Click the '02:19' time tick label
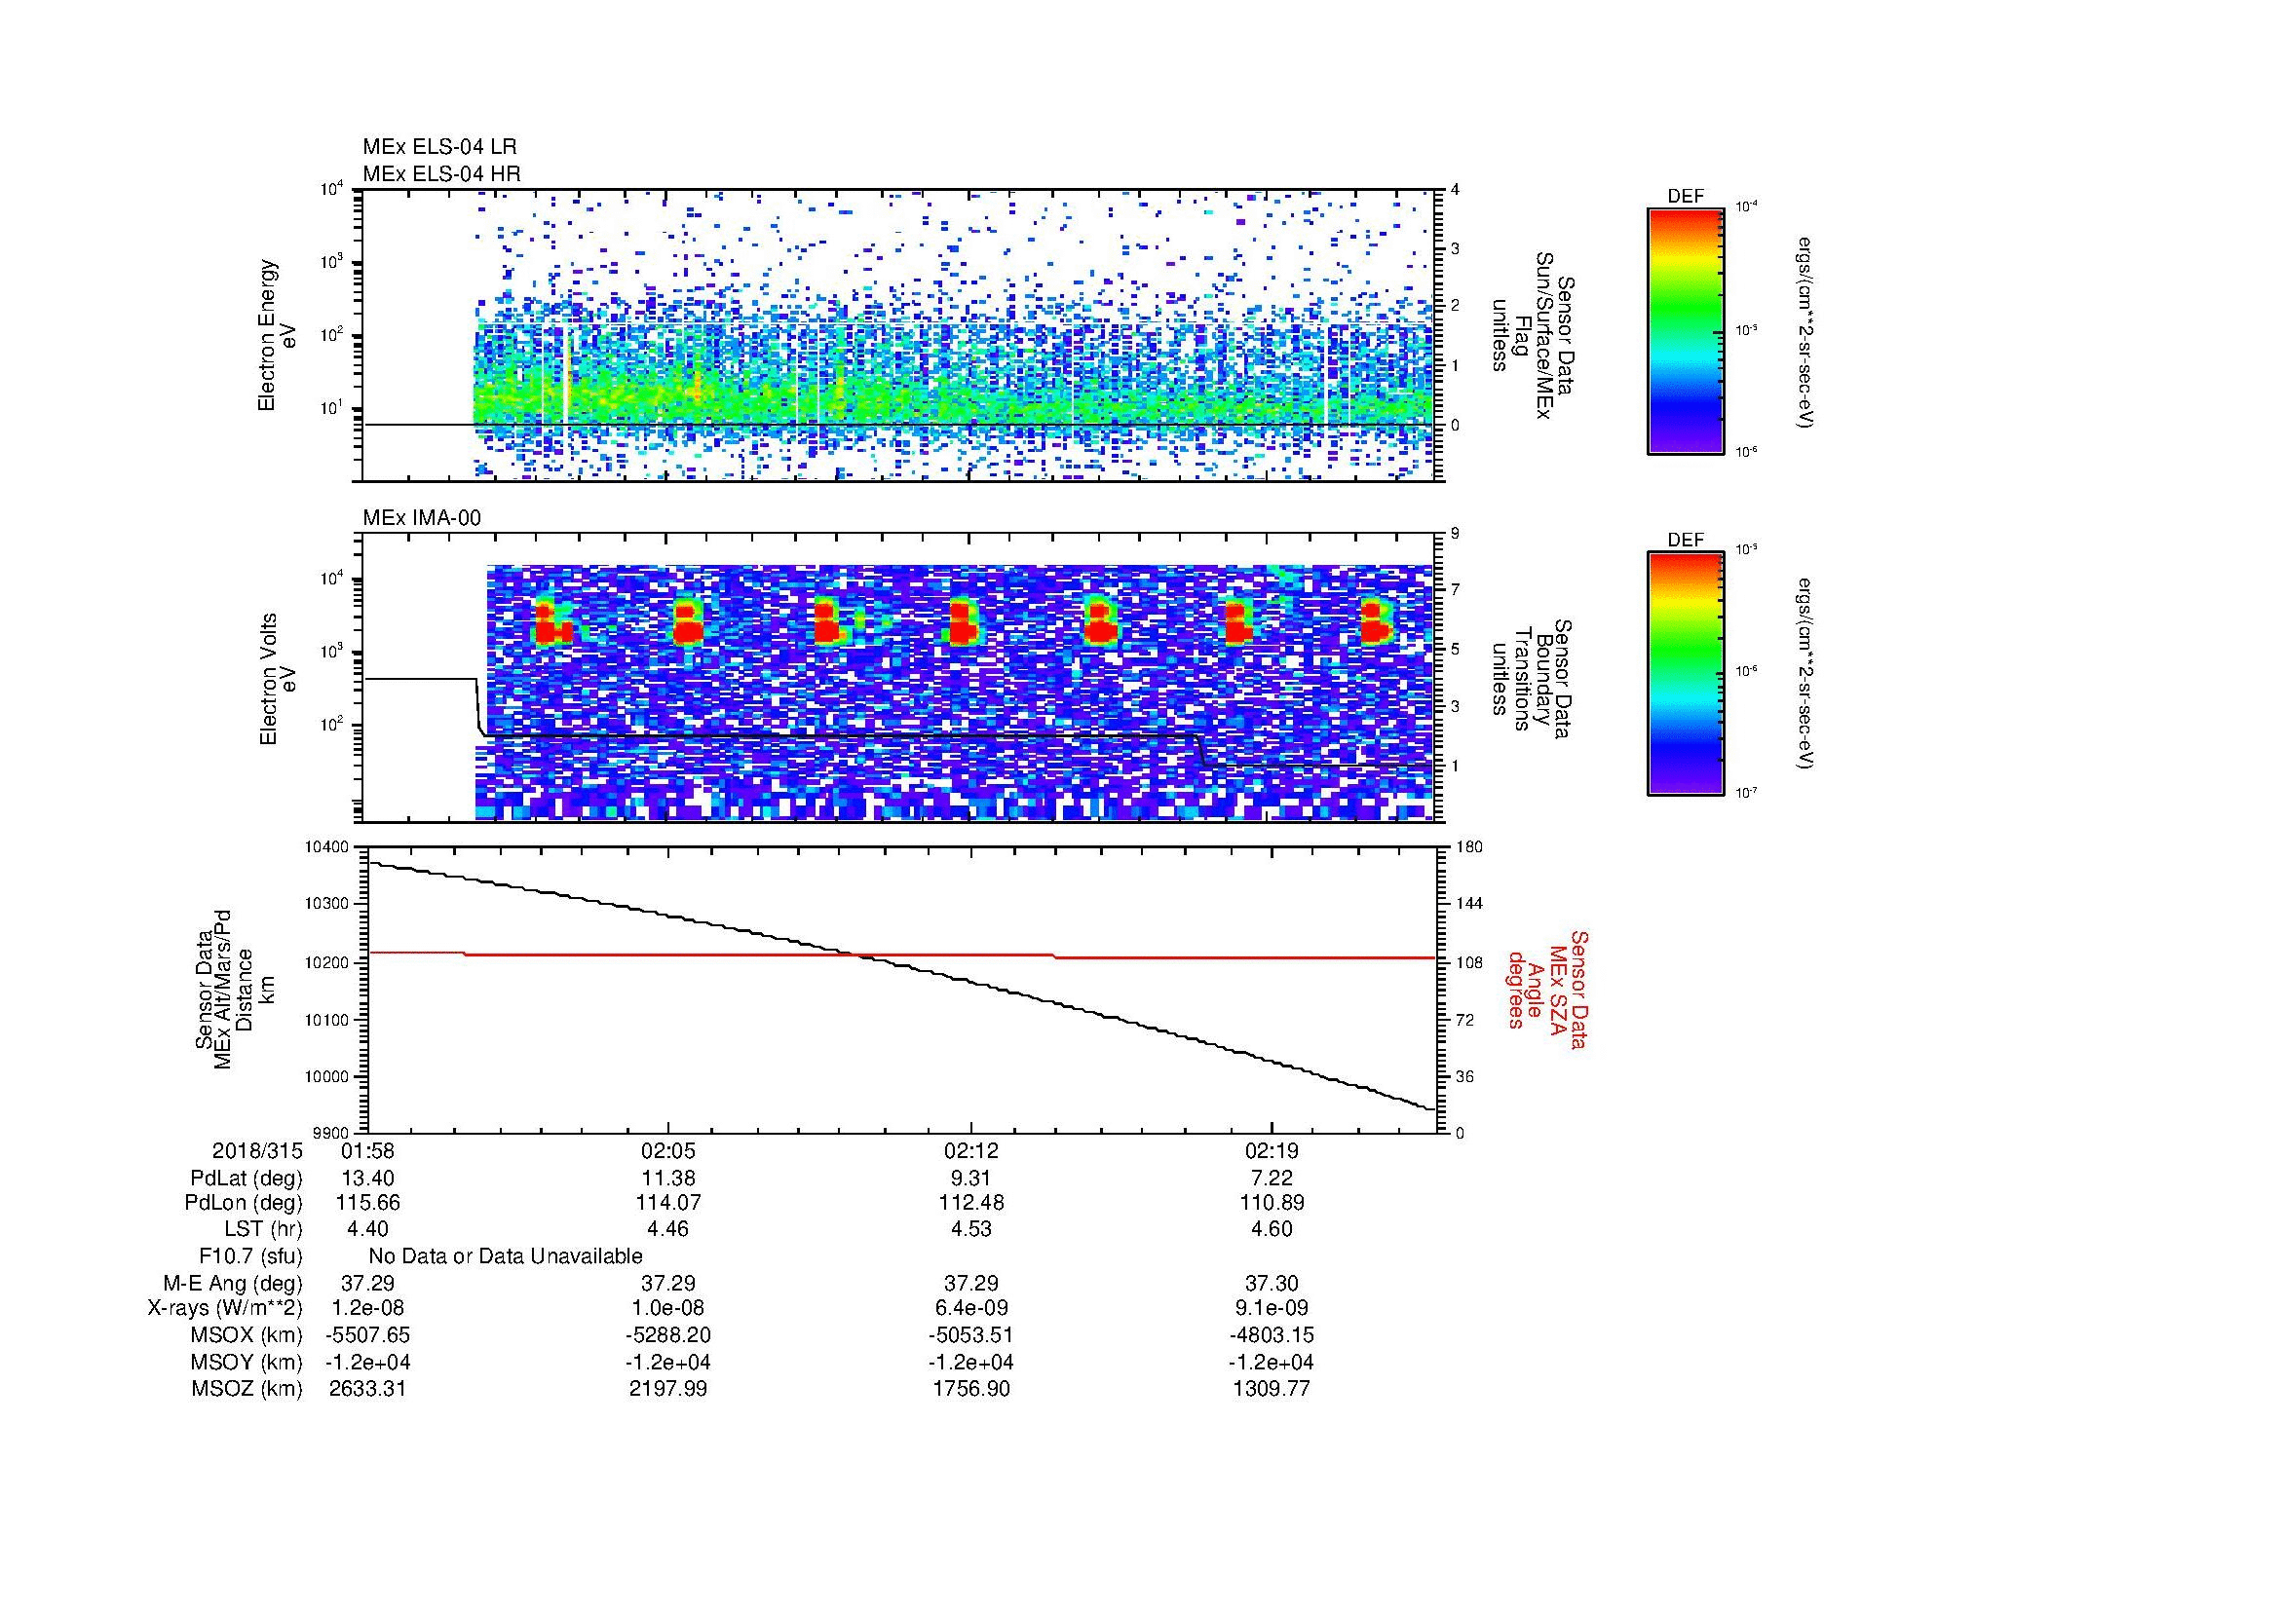The width and height of the screenshot is (2279, 1610). [x=1272, y=1151]
